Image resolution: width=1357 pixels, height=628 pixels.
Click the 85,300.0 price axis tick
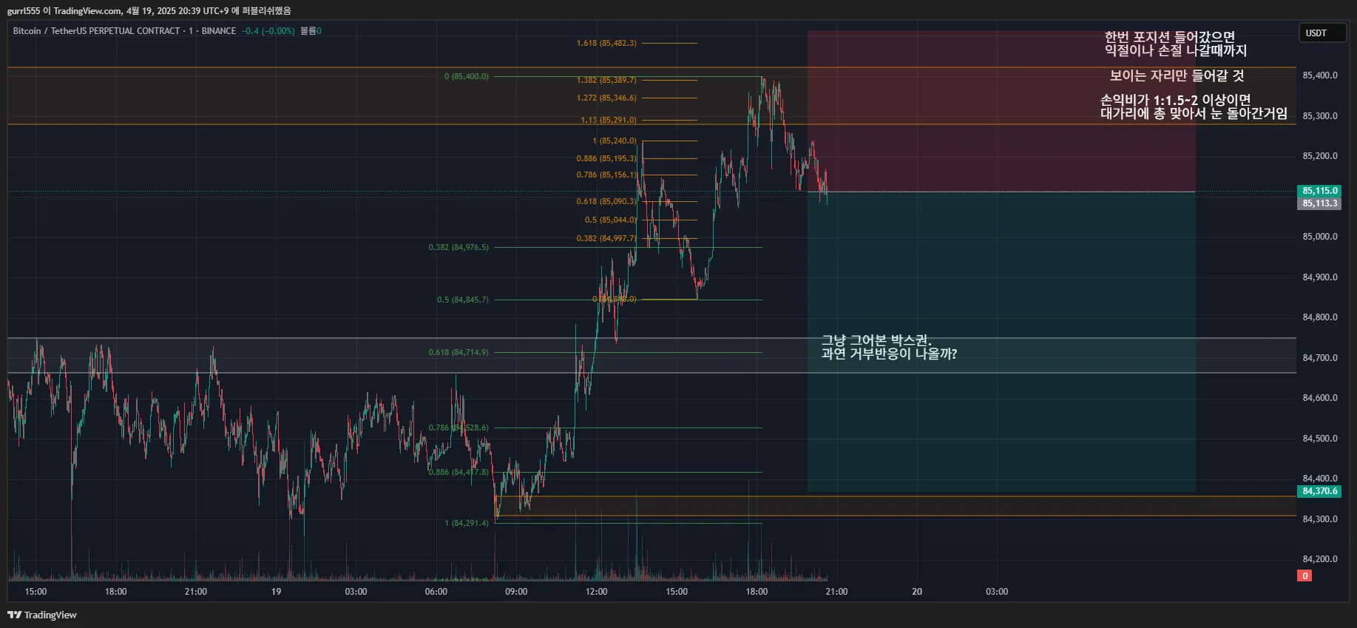pos(1320,116)
